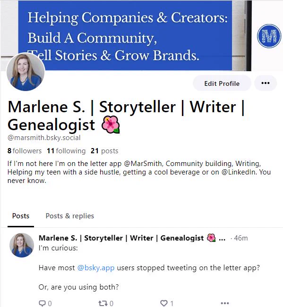Open the 11 following list
283x307 pixels.
(x=66, y=151)
